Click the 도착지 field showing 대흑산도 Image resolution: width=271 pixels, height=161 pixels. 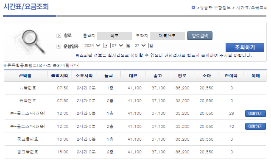point(167,36)
